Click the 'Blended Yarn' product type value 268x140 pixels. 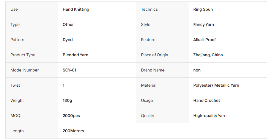[76, 55]
